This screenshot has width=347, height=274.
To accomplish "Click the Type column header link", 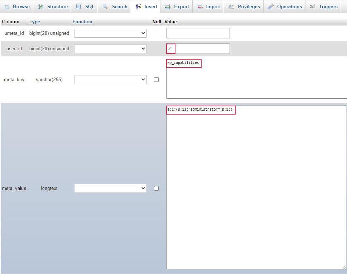I will [x=35, y=22].
